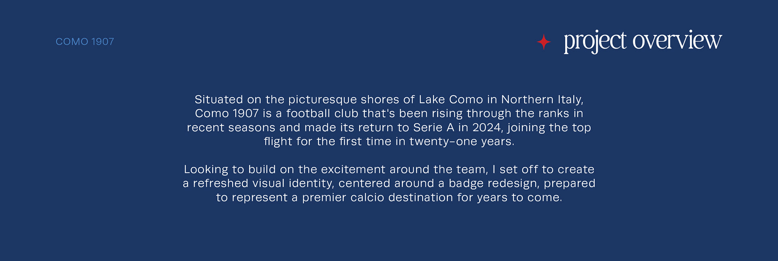Click the "Serie A" text
This screenshot has height=261, width=778.
[434, 127]
